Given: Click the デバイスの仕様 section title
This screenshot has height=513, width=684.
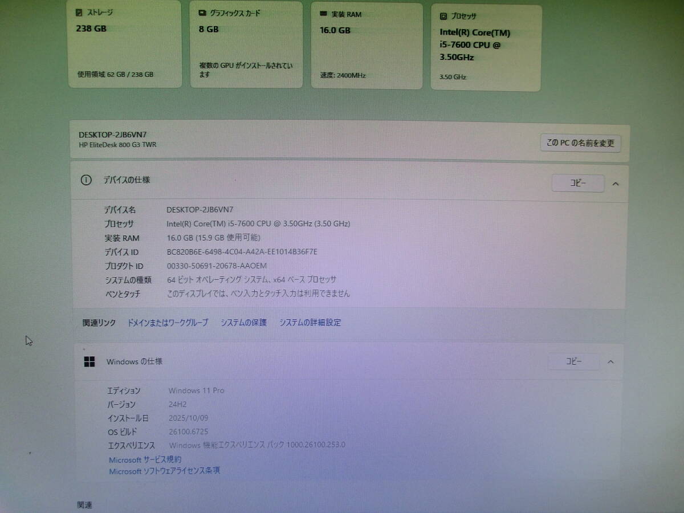Looking at the screenshot, I should pos(127,180).
